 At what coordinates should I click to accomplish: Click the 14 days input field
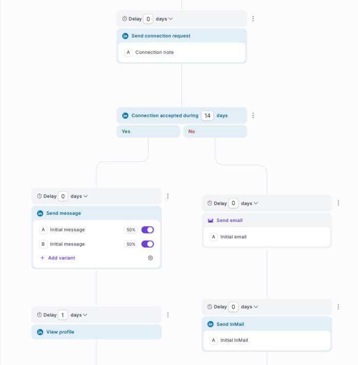coord(208,116)
